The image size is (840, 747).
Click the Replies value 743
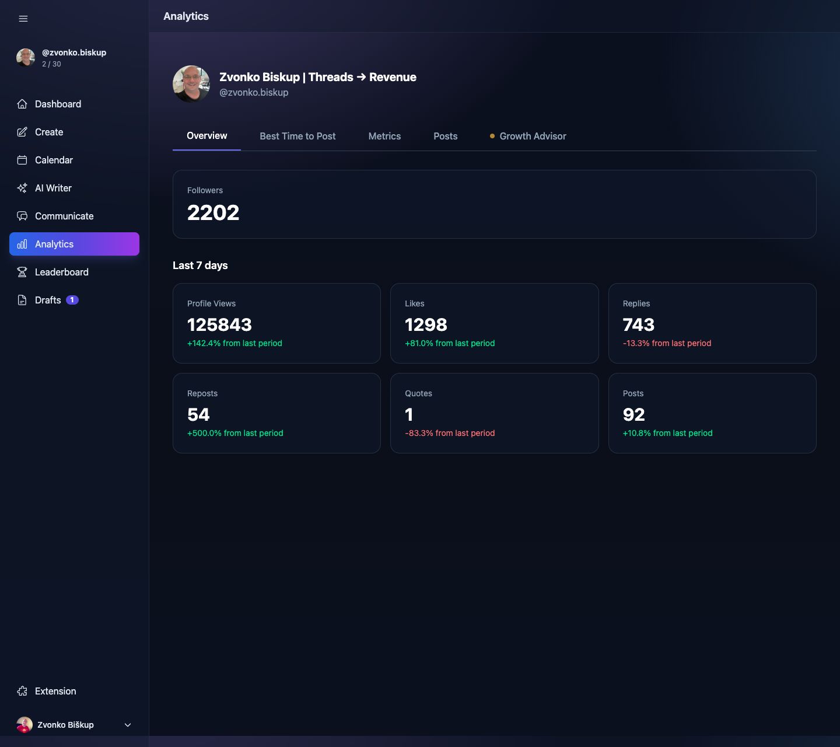[x=639, y=324]
